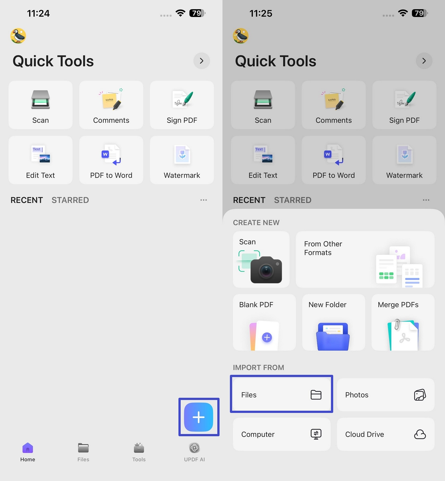The width and height of the screenshot is (445, 481).
Task: Open the Watermark tool on the 11:24 screen
Action: pyautogui.click(x=182, y=160)
